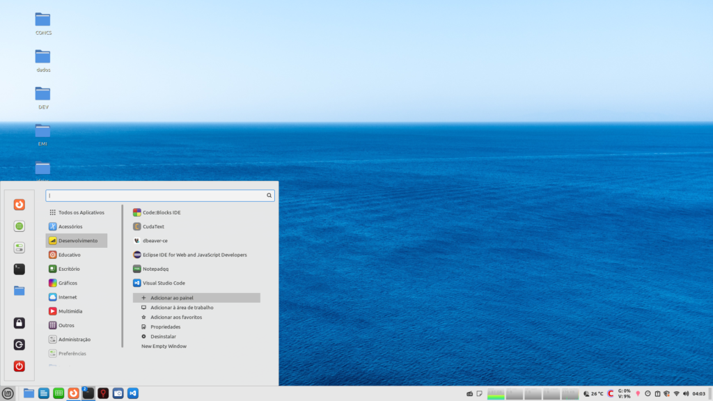This screenshot has height=401, width=713.
Task: Choose Adicionar ao painel from context menu
Action: [x=171, y=298]
